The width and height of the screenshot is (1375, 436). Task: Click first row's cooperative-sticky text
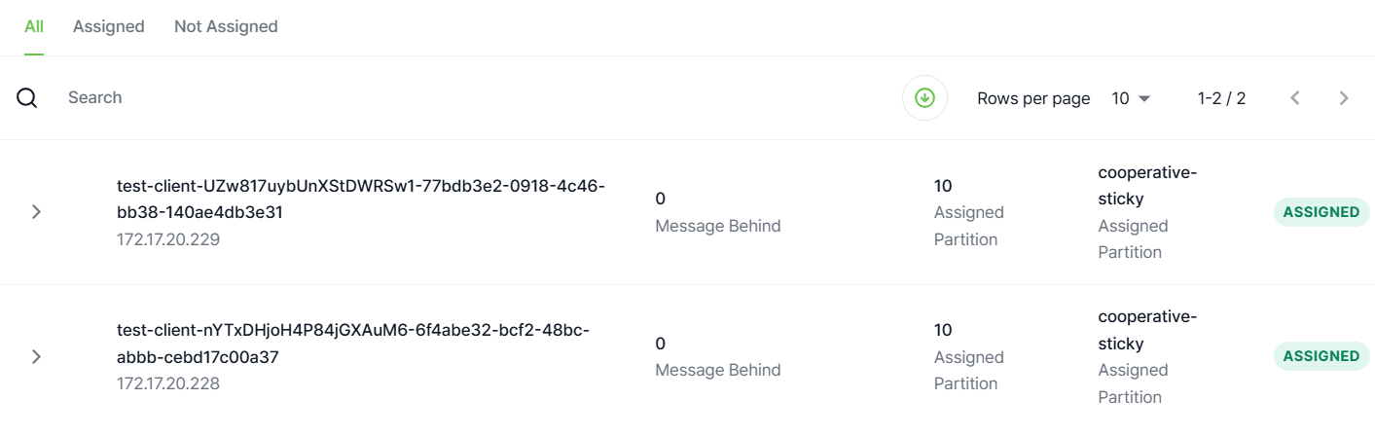click(x=1147, y=186)
